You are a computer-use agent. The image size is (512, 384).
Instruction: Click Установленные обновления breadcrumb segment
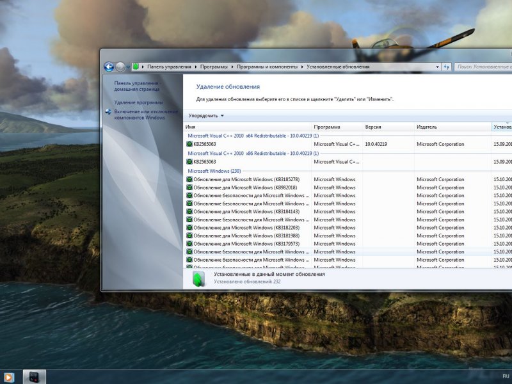coord(338,67)
